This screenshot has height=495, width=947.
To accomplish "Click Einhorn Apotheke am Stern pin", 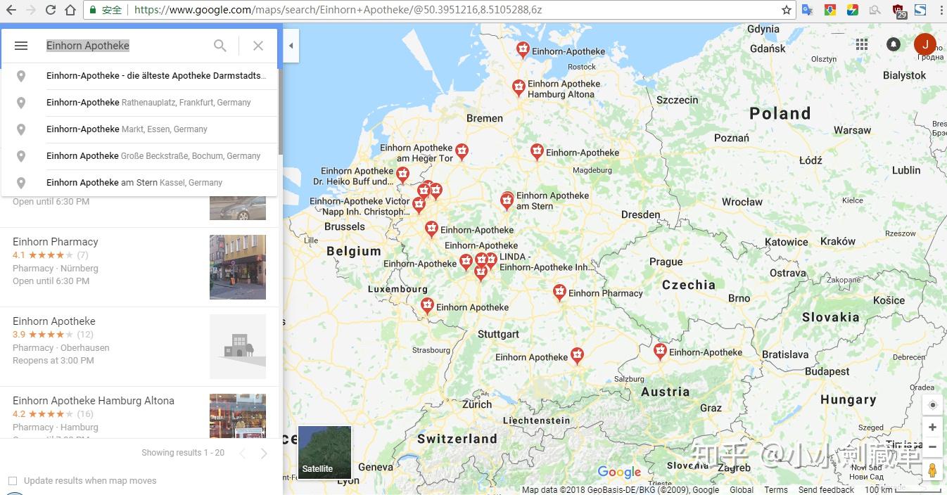I will click(507, 201).
